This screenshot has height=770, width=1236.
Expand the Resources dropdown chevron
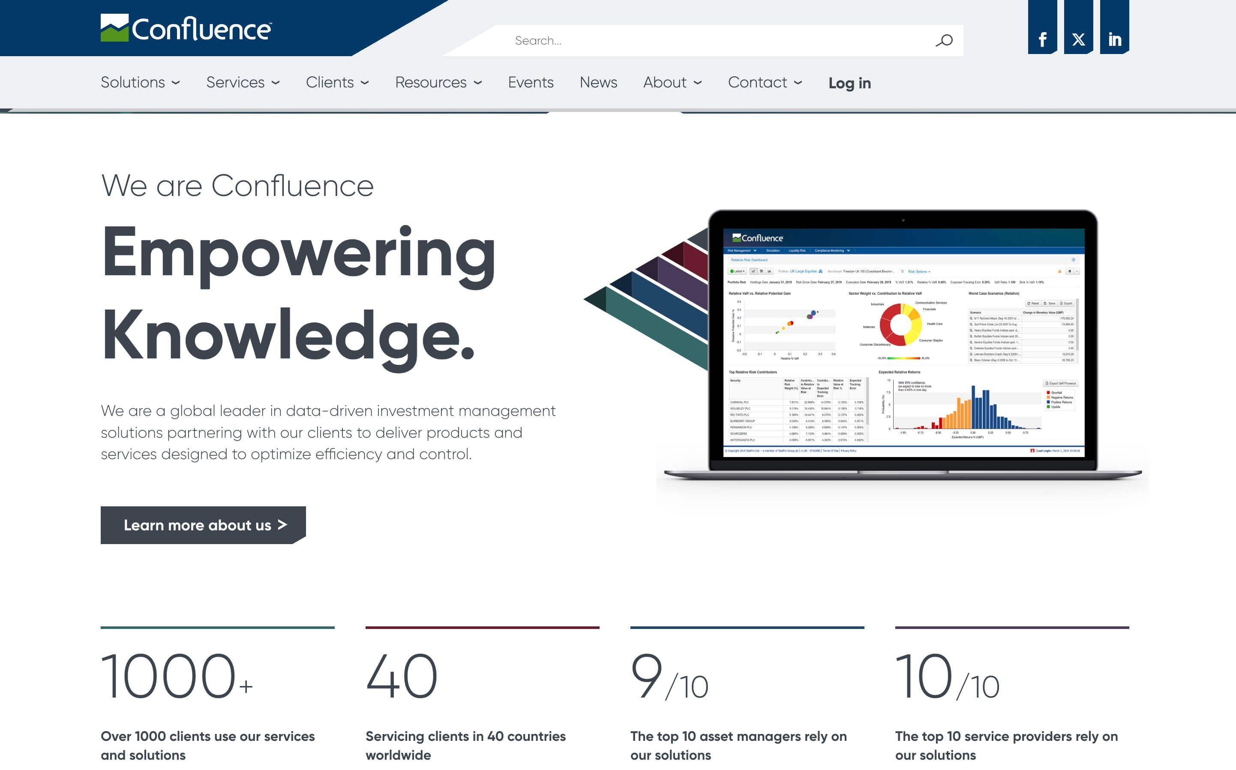pos(477,83)
